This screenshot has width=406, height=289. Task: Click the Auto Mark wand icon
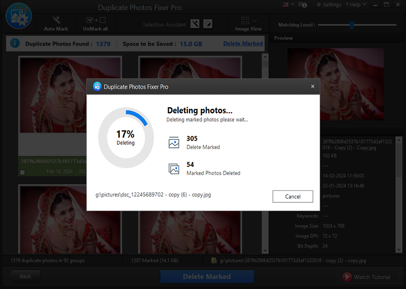tap(56, 20)
